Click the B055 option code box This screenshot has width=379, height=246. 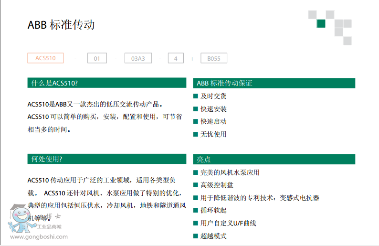(213, 59)
